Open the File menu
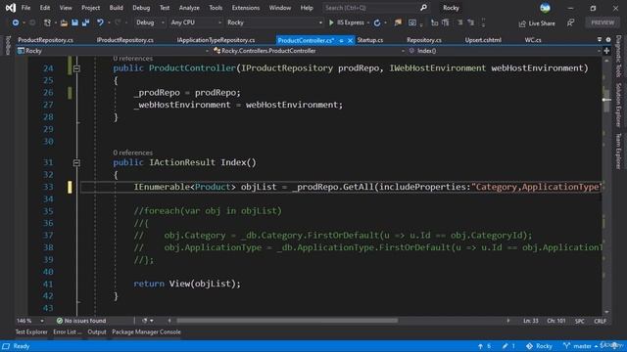Image resolution: width=627 pixels, height=352 pixels. [25, 8]
